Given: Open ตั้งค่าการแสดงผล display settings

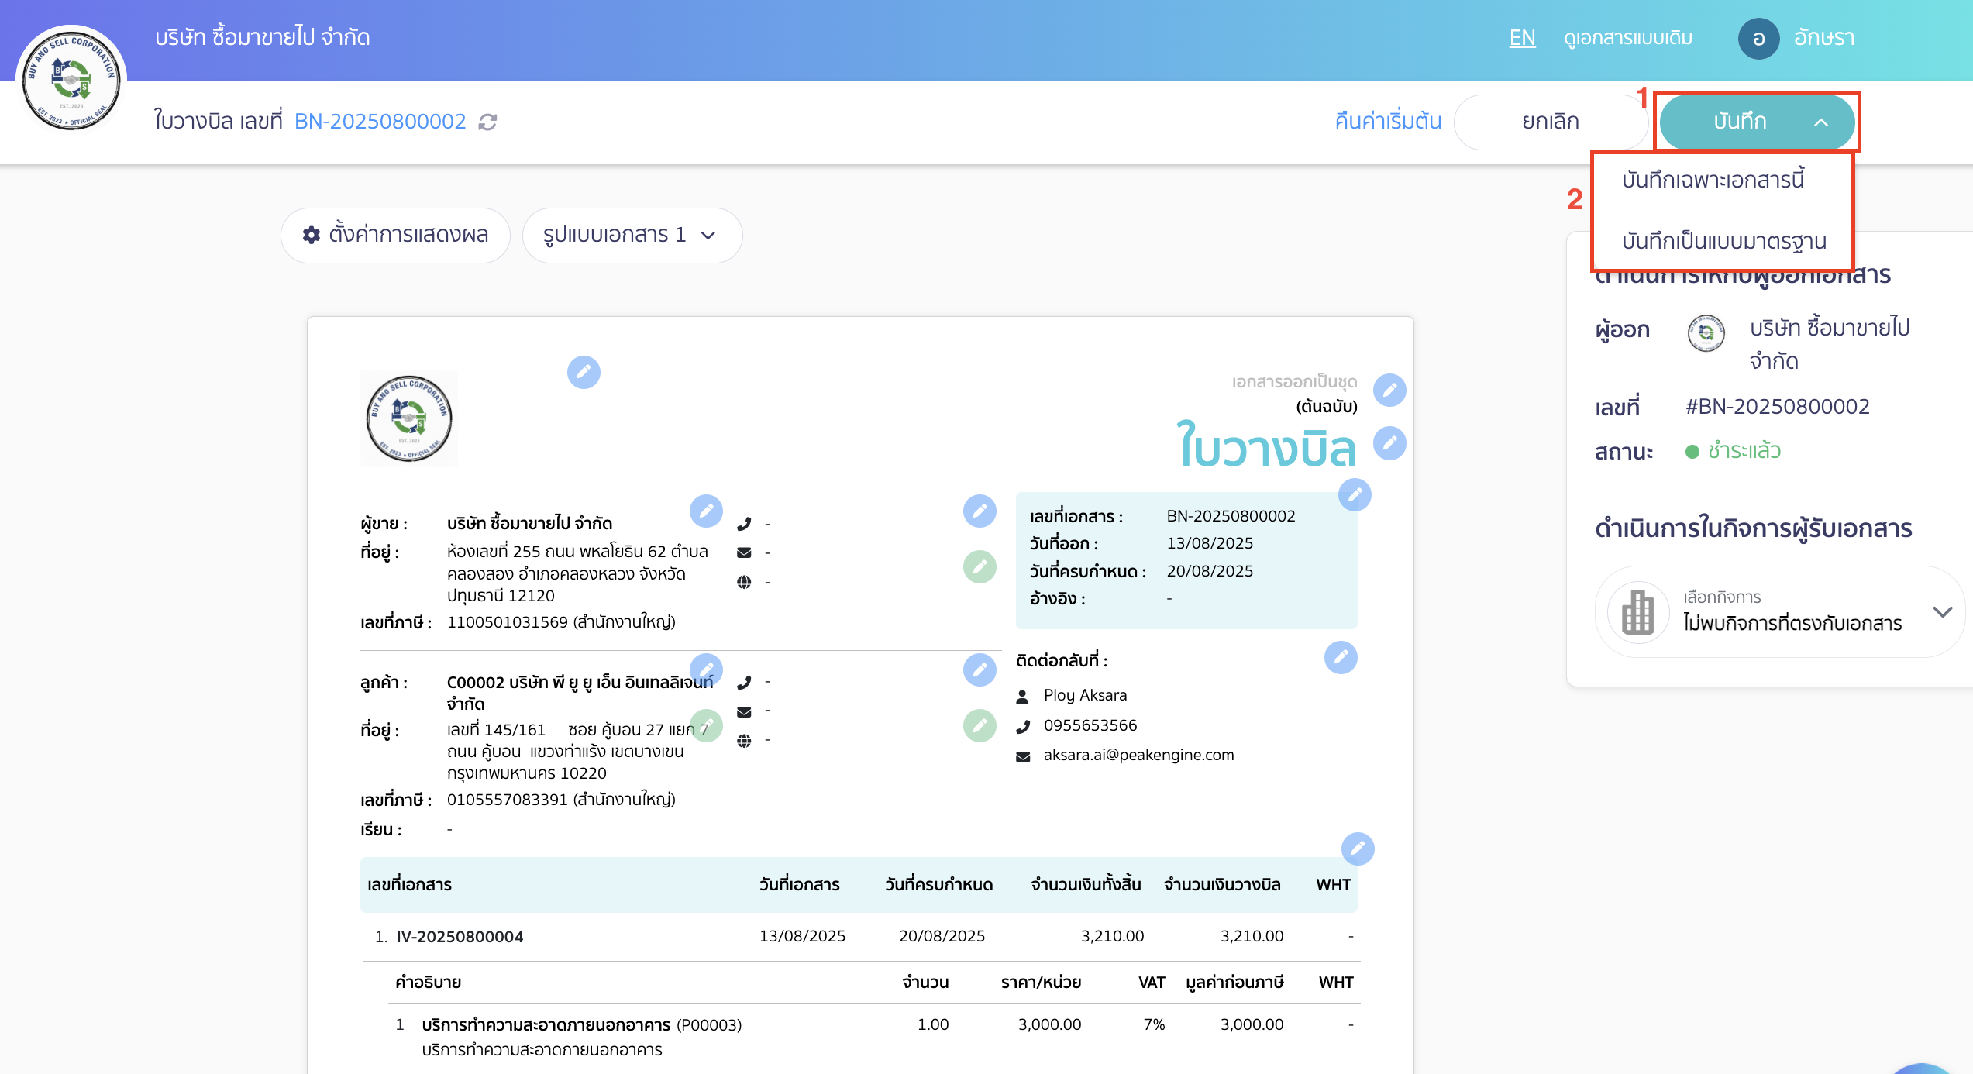Looking at the screenshot, I should coord(395,235).
